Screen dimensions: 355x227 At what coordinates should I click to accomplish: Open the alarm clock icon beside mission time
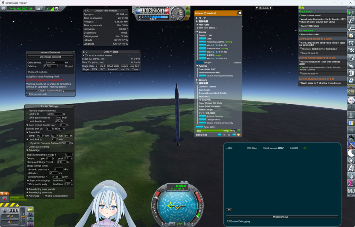[x=4, y=8]
